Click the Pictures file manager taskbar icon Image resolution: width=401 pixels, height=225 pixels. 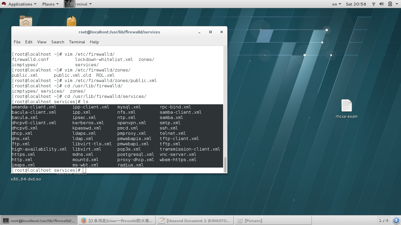240,221
